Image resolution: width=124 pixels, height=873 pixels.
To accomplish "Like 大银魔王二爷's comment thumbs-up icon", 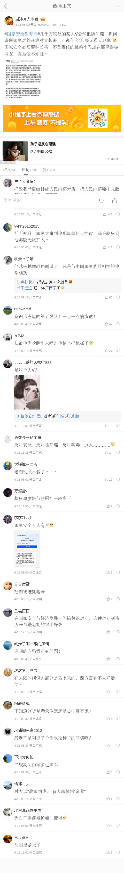I will (106, 479).
